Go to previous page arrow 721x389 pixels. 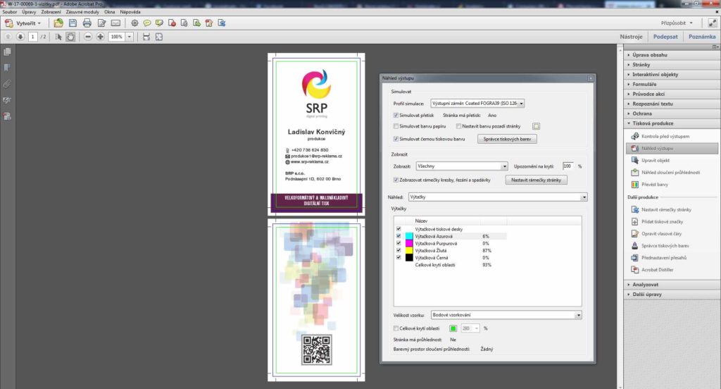(x=8, y=37)
